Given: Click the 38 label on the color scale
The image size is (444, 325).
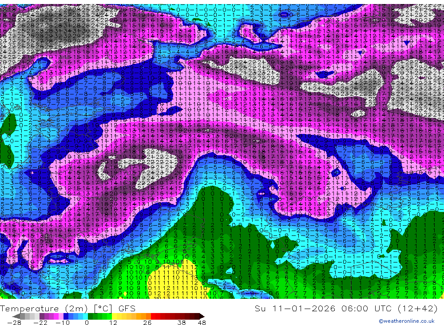Looking at the screenshot, I should pos(181,323).
